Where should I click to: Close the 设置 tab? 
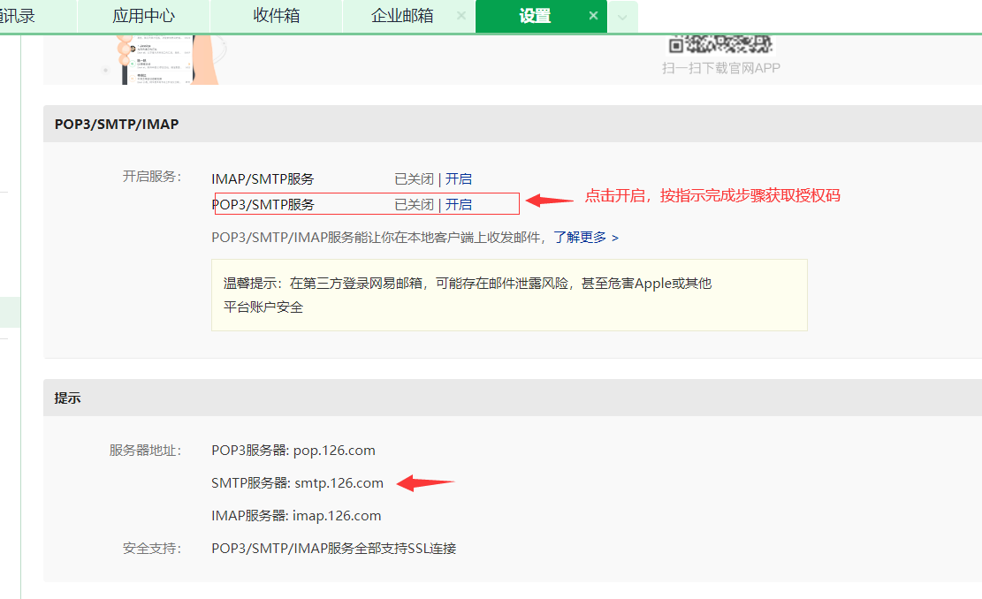pos(593,16)
